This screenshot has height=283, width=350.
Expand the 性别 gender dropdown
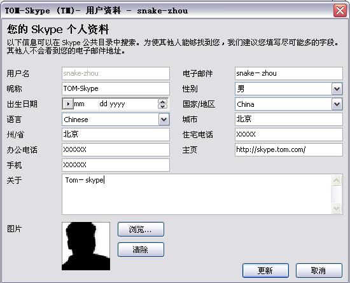pyautogui.click(x=337, y=89)
